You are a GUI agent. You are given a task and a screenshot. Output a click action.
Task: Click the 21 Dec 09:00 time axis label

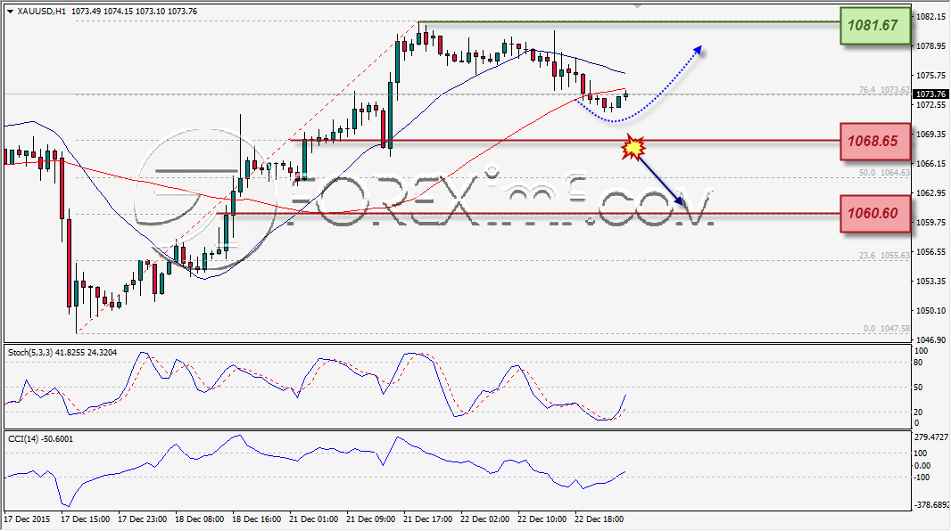(370, 519)
